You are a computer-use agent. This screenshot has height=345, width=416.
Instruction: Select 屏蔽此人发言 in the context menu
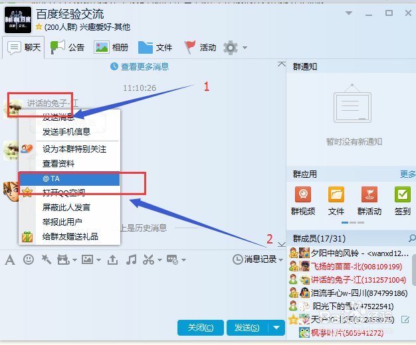70,207
